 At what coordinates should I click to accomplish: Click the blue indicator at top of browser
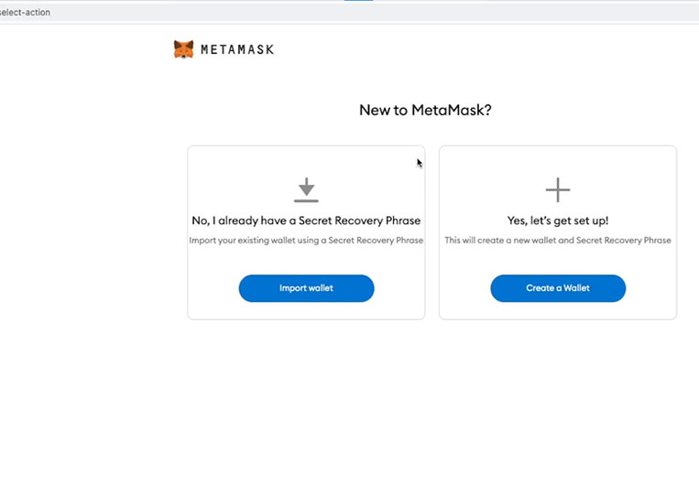[358, 0]
